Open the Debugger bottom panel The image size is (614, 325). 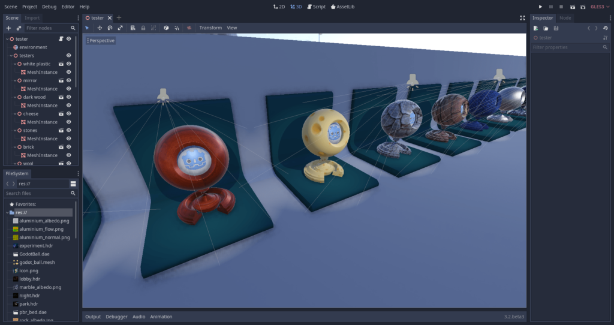[116, 317]
